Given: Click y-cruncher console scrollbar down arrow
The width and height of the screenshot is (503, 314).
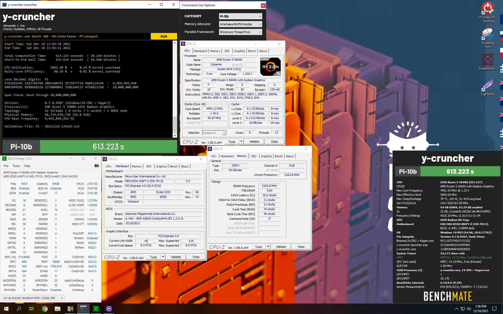Looking at the screenshot, I should tap(175, 136).
